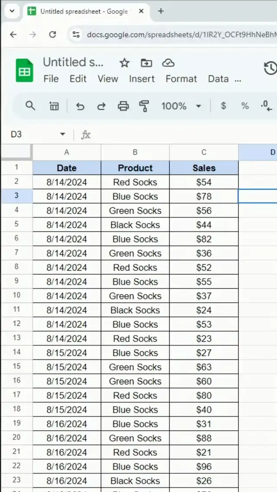Click the Google Sheets home logo
This screenshot has width=277, height=492.
pos(25,71)
